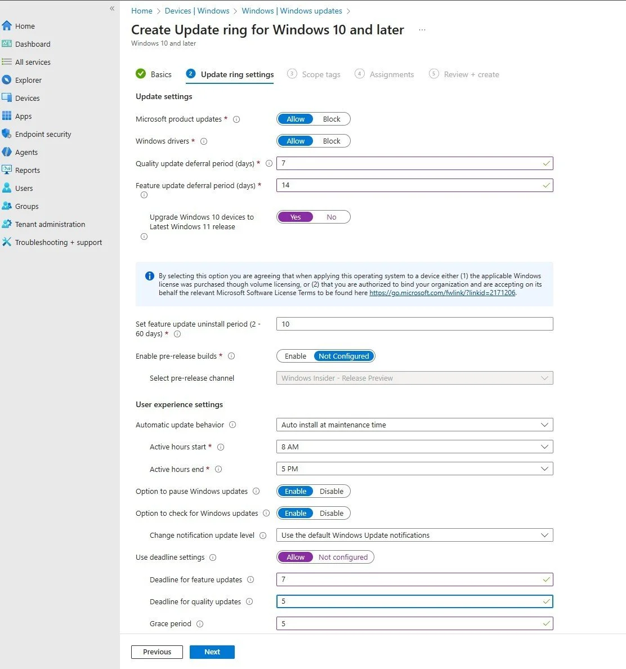Image resolution: width=626 pixels, height=669 pixels.
Task: Show info for Option to pause updates
Action: 256,491
